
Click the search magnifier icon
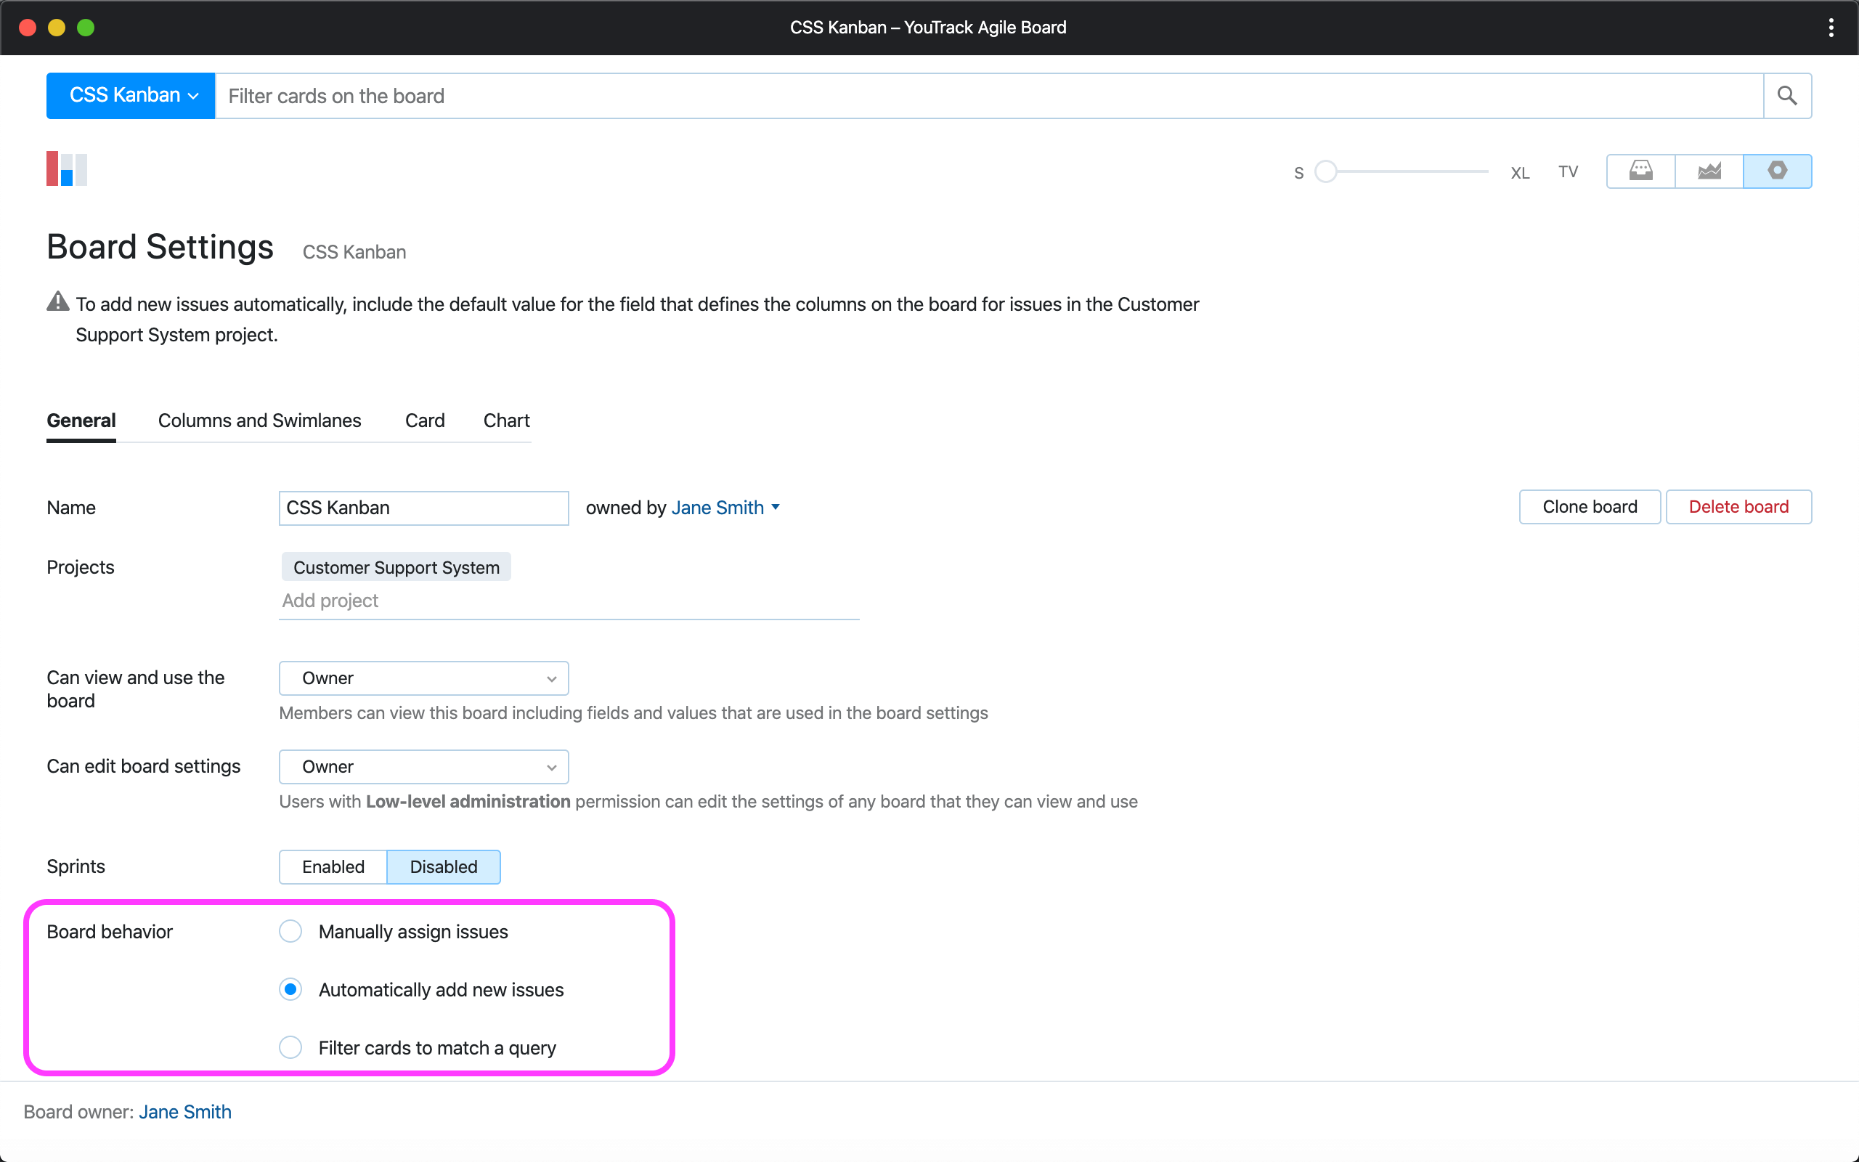pos(1787,96)
